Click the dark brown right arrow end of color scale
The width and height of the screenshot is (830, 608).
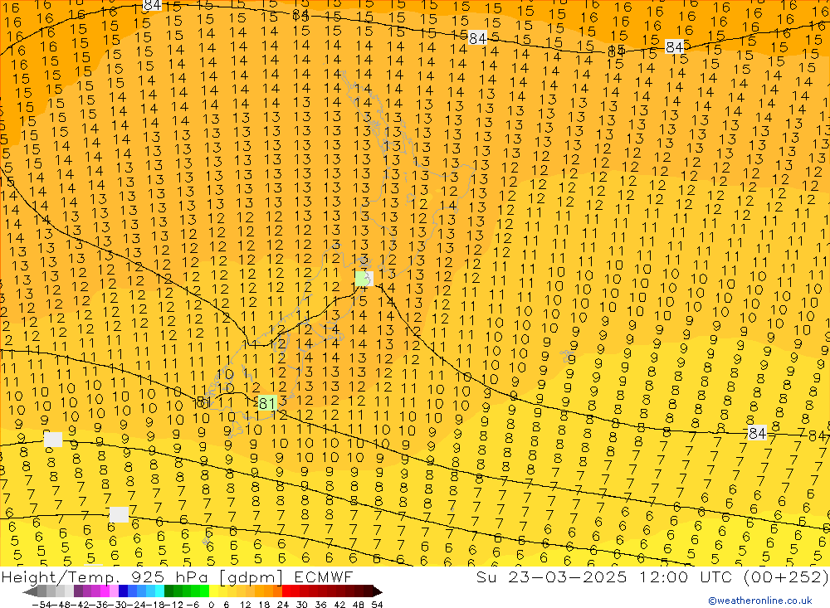(x=378, y=592)
